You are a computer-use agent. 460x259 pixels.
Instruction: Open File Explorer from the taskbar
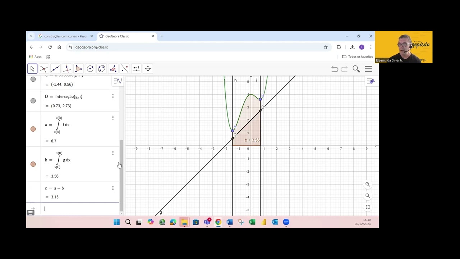184,222
